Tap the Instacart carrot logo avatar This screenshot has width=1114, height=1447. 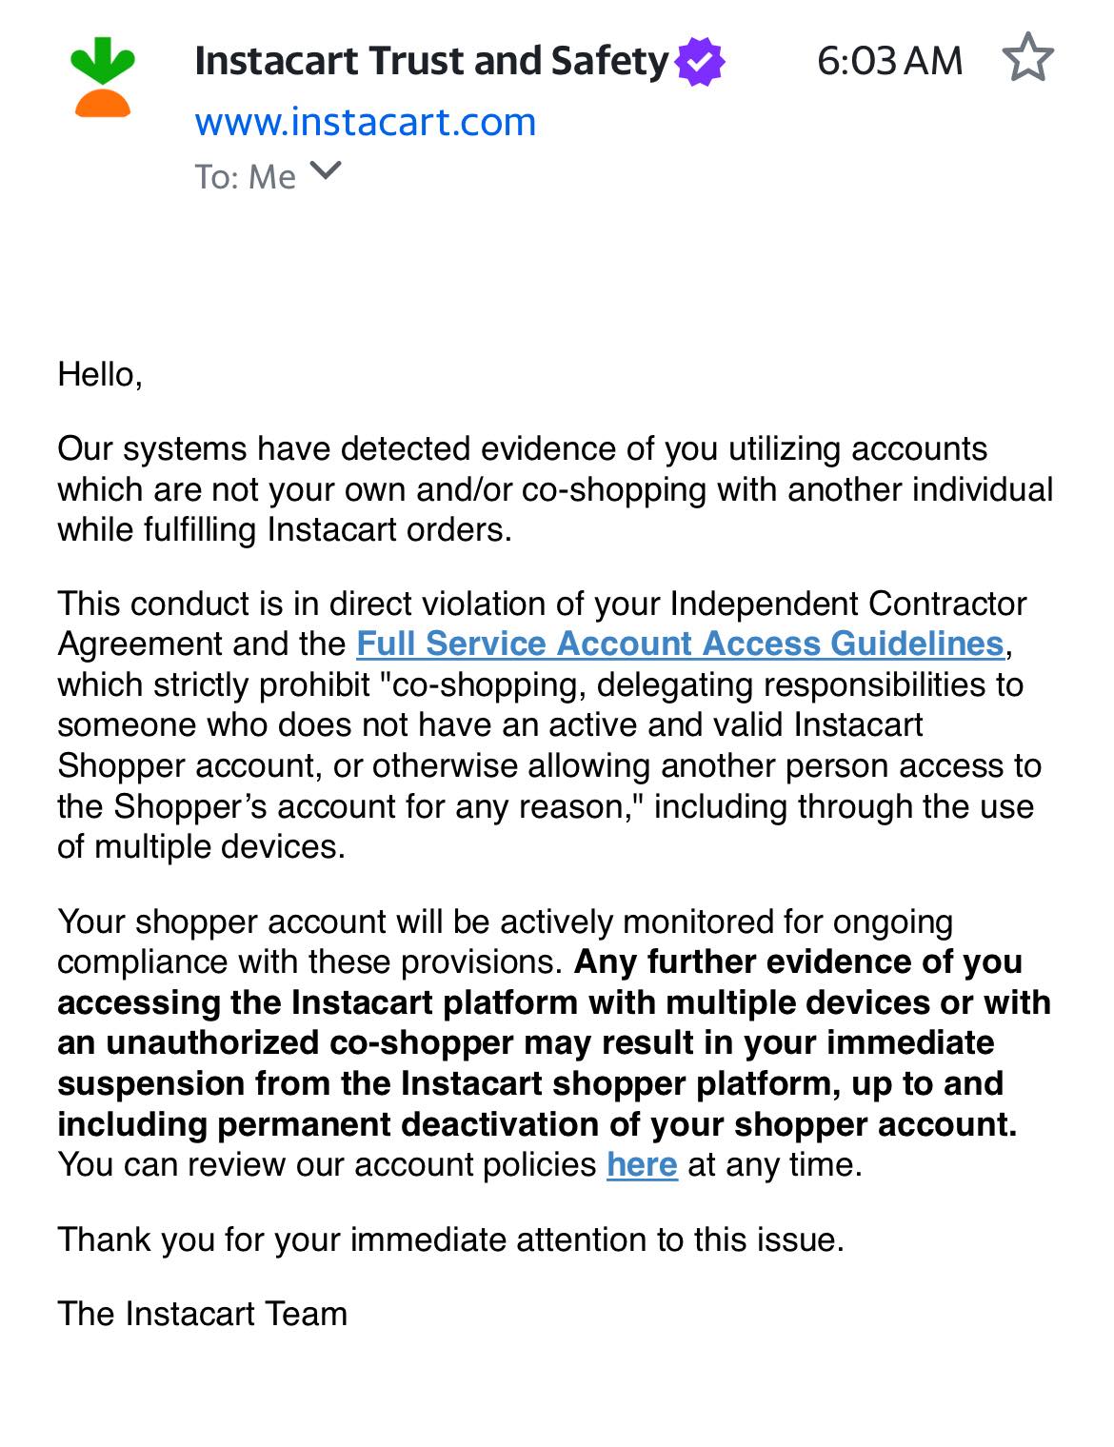click(103, 77)
